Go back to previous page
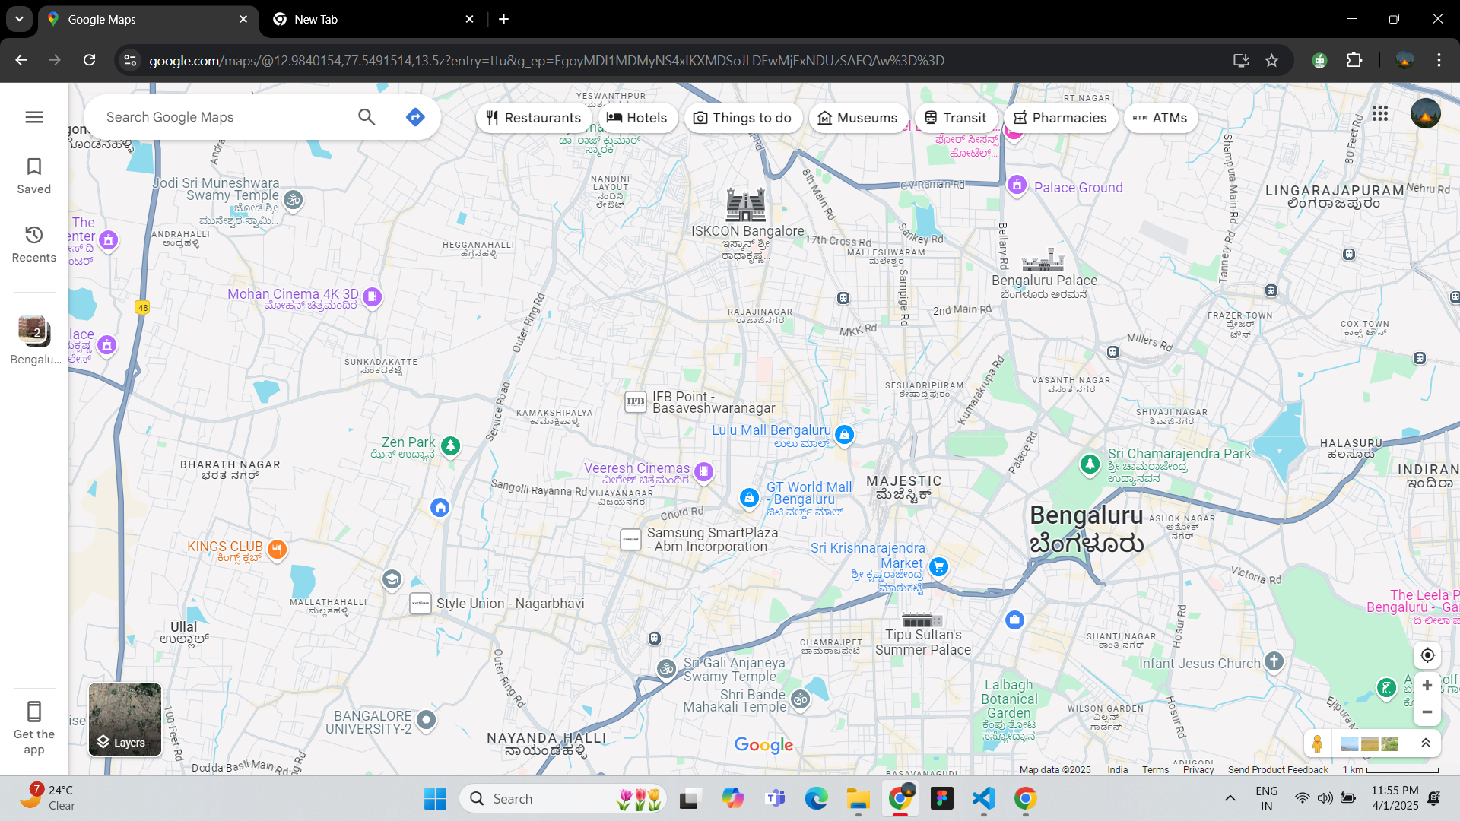 tap(21, 60)
